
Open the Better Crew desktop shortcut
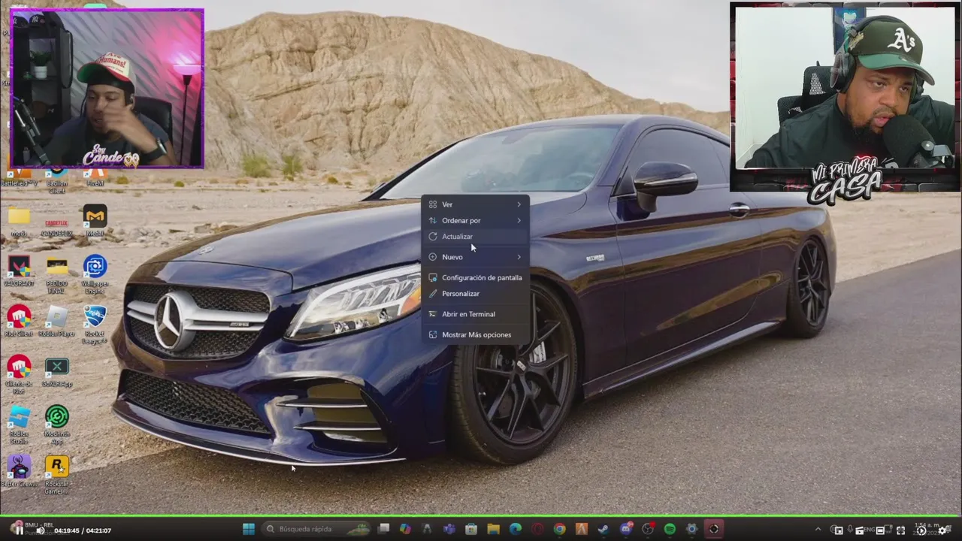pyautogui.click(x=19, y=470)
